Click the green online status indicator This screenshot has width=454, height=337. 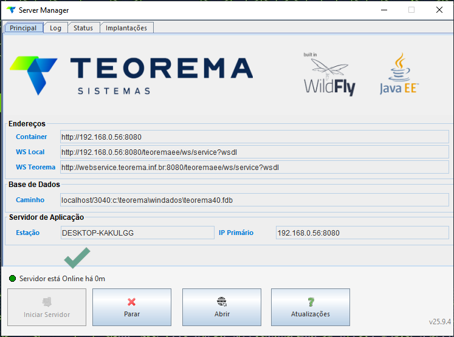[x=12, y=279]
